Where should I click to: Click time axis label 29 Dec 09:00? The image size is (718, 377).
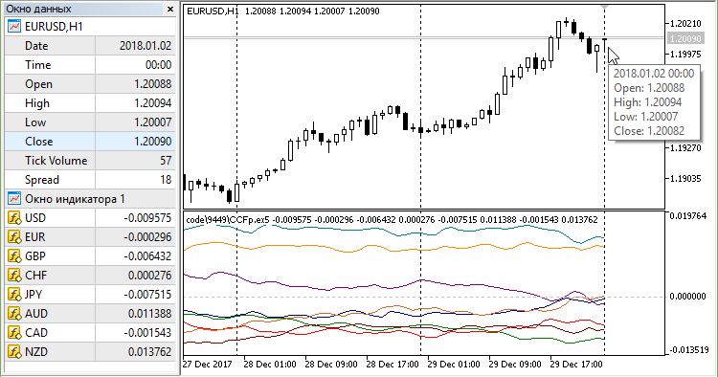point(515,365)
